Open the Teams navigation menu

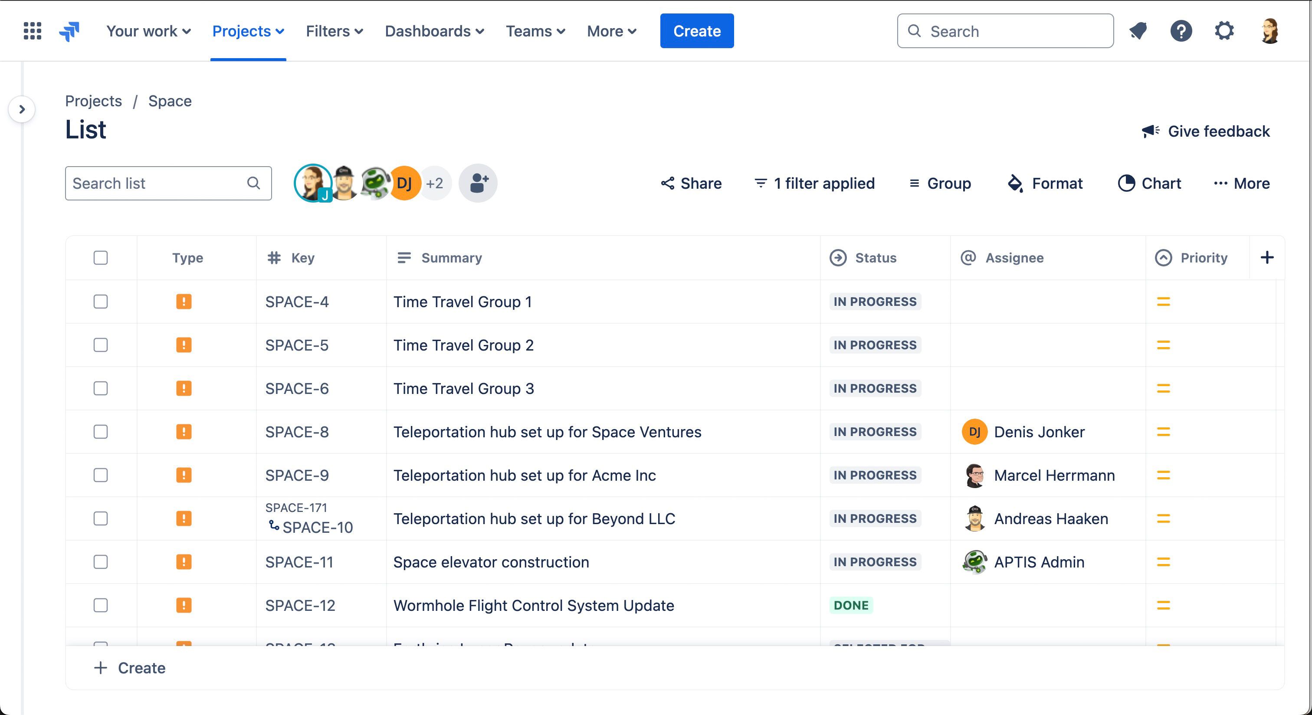pyautogui.click(x=535, y=31)
